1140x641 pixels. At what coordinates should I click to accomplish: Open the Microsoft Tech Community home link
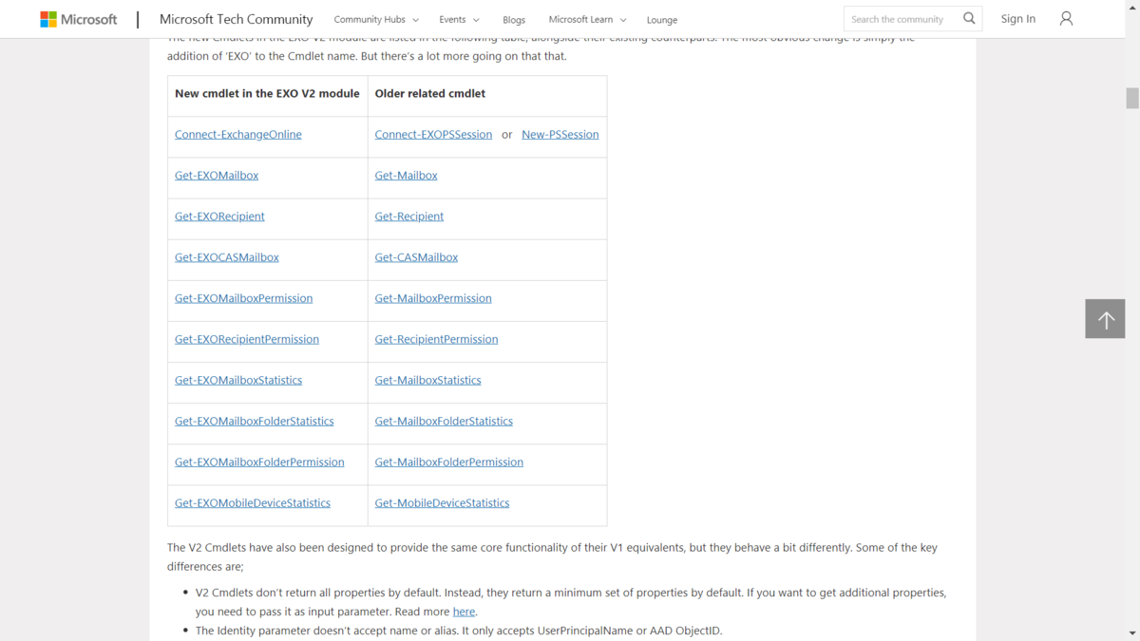[x=236, y=19]
